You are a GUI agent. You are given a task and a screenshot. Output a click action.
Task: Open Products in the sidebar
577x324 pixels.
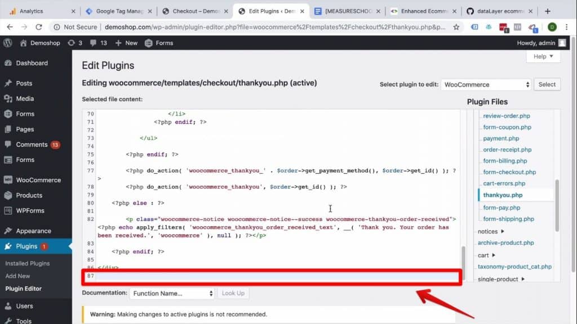click(x=29, y=195)
